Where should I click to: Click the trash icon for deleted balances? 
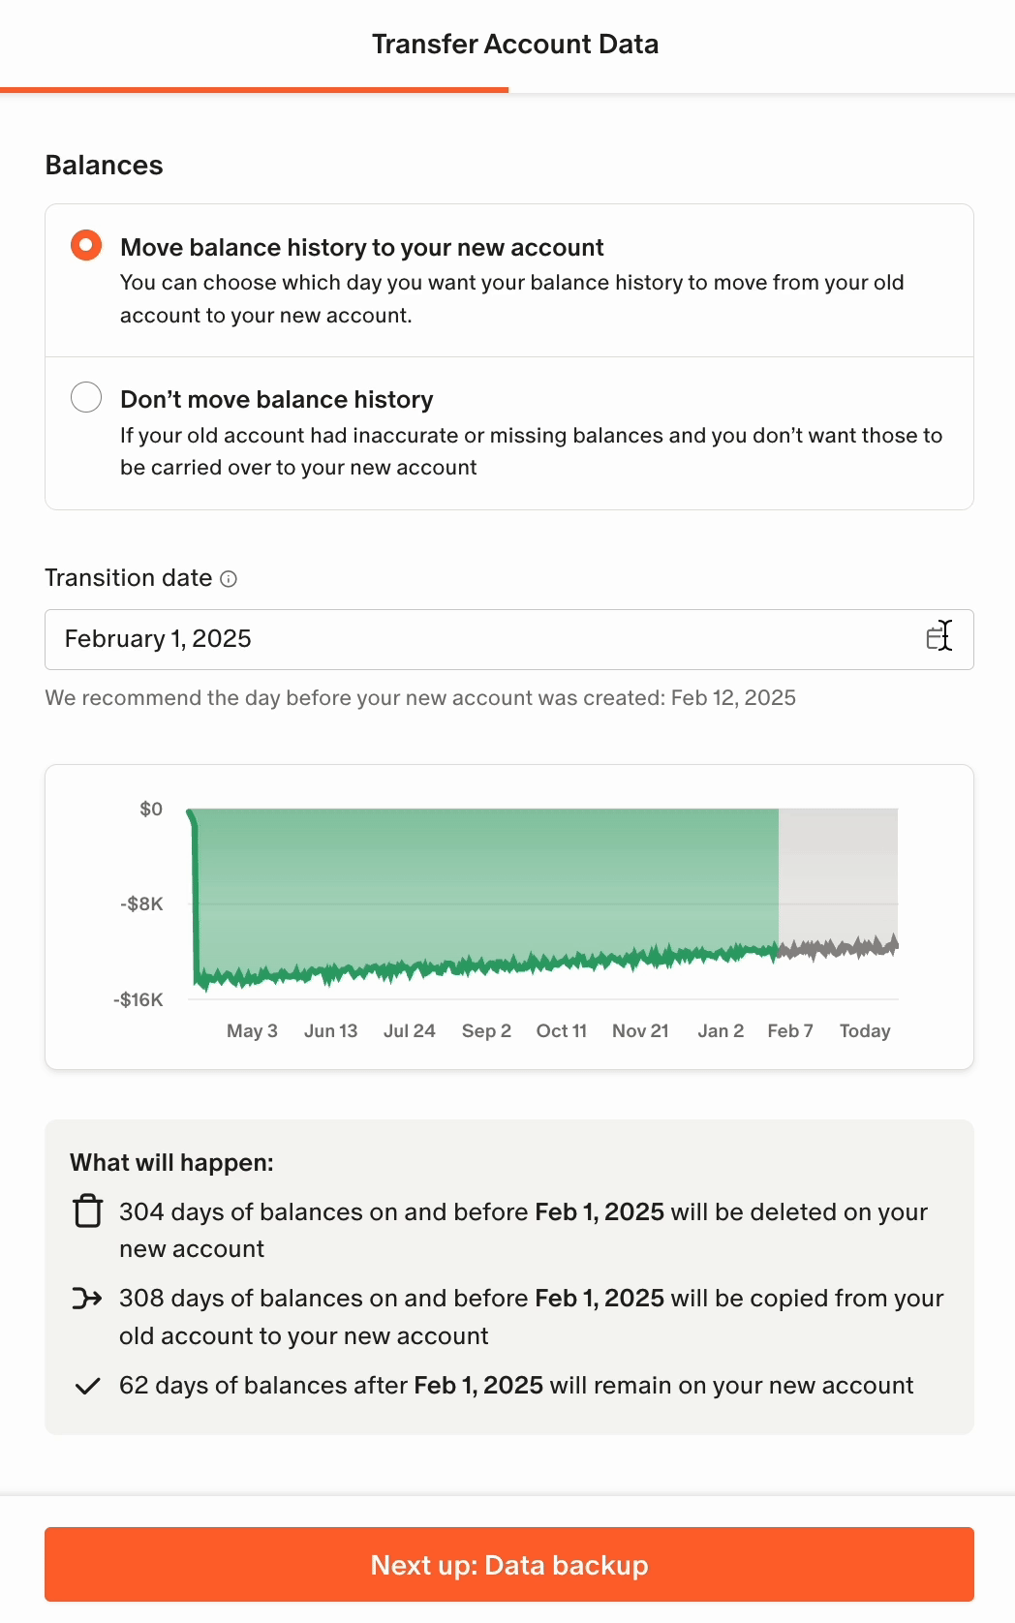(x=88, y=1211)
